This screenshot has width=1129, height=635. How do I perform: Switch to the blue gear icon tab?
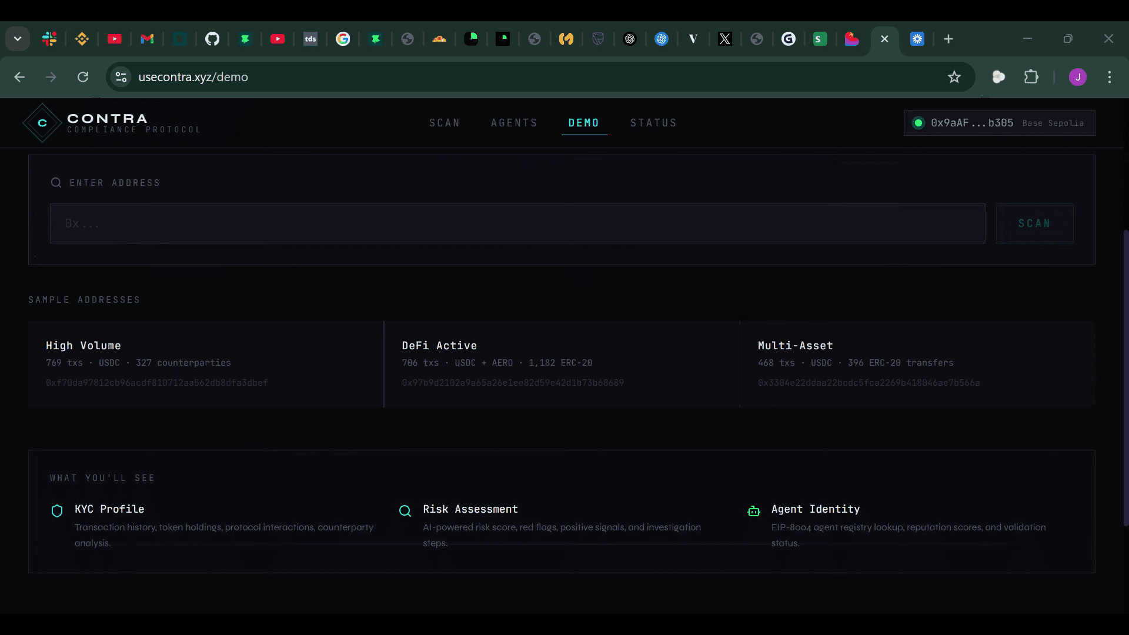[917, 39]
